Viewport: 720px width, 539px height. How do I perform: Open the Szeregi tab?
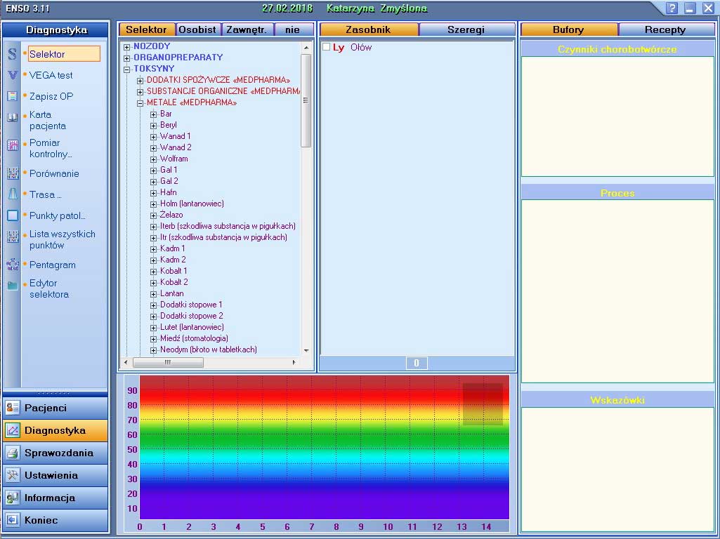pos(466,29)
